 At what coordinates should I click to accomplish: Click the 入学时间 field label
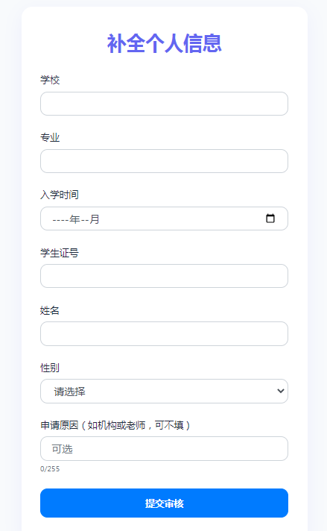click(60, 195)
